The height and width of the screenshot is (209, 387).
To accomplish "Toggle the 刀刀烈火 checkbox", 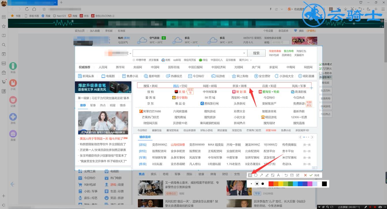I will 321,69.
